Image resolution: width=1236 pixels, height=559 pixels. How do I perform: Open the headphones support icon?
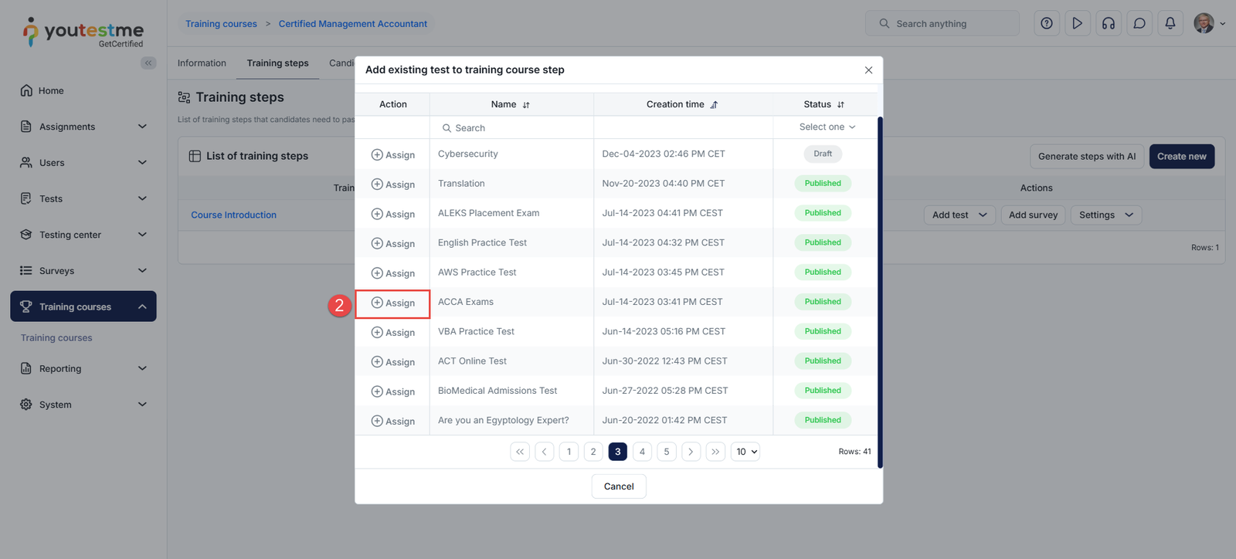coord(1108,24)
